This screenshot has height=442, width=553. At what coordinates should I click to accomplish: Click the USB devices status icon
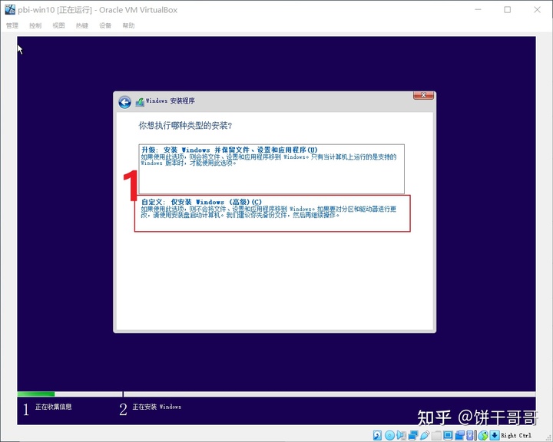click(x=425, y=435)
